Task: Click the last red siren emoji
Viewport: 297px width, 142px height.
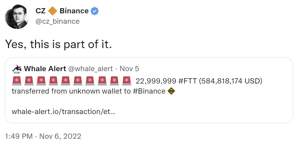Action: 126,80
